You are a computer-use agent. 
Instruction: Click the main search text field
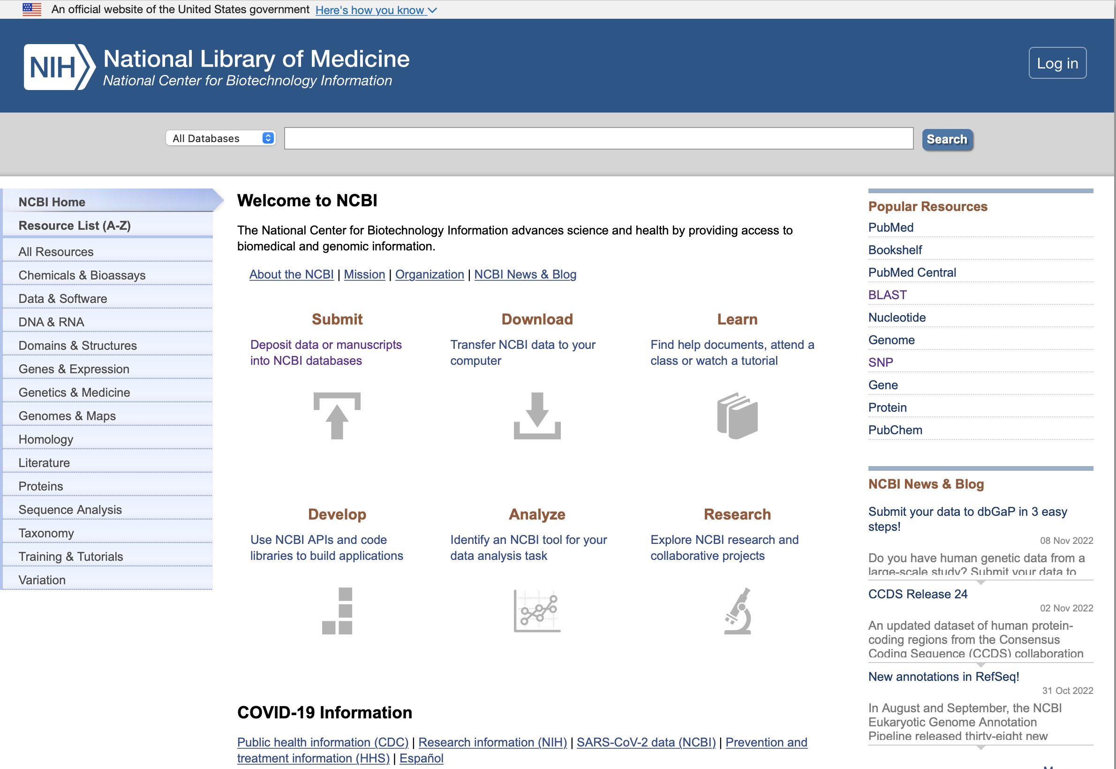598,138
